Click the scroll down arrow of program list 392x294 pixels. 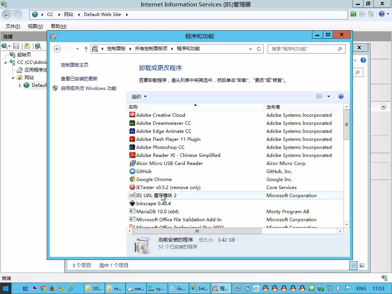(x=346, y=224)
